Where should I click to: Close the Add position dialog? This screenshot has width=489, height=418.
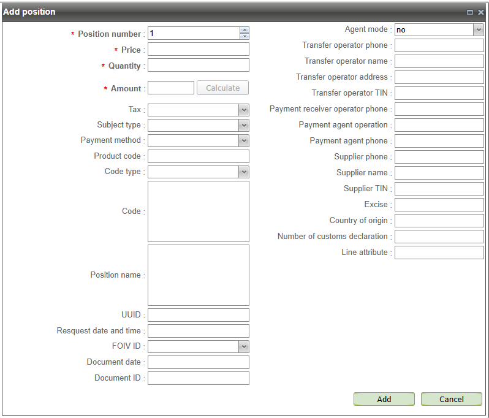pos(481,12)
